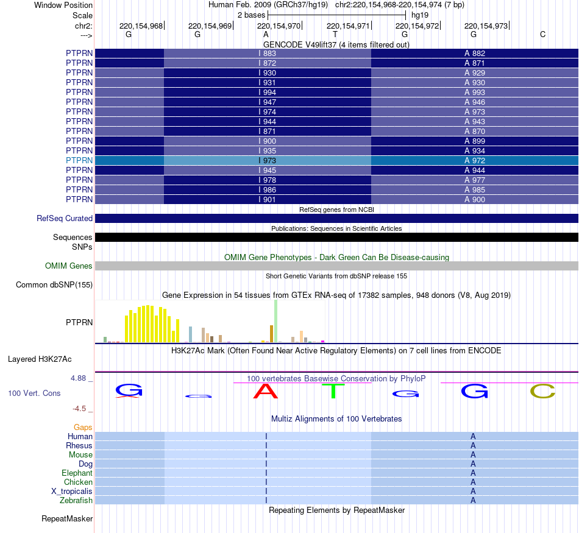Click codon A 882 in the PTPRN transcript
The height and width of the screenshot is (533, 579).
pyautogui.click(x=475, y=54)
